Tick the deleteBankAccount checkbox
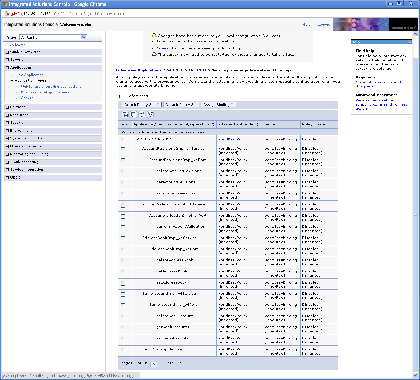The height and width of the screenshot is (380, 420). coord(123,317)
